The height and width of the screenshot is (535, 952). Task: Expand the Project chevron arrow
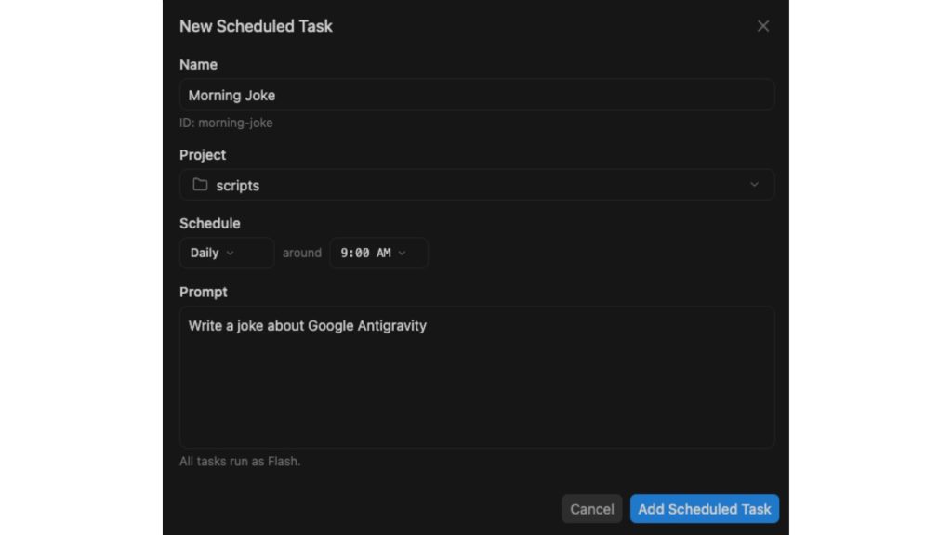click(x=754, y=185)
